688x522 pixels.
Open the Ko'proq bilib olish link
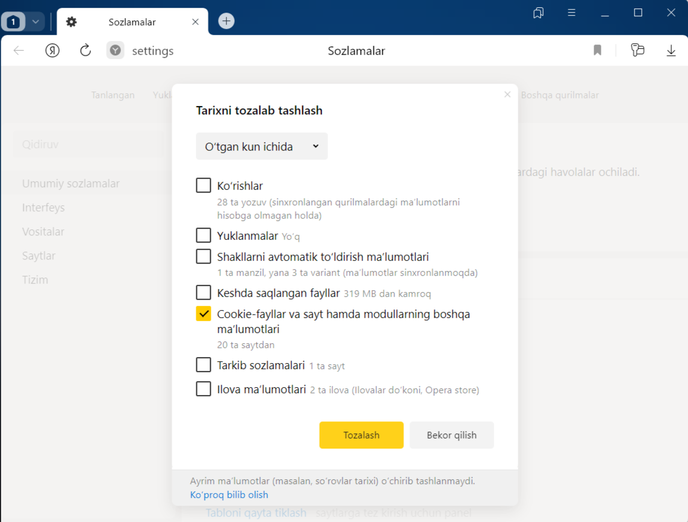tap(229, 495)
